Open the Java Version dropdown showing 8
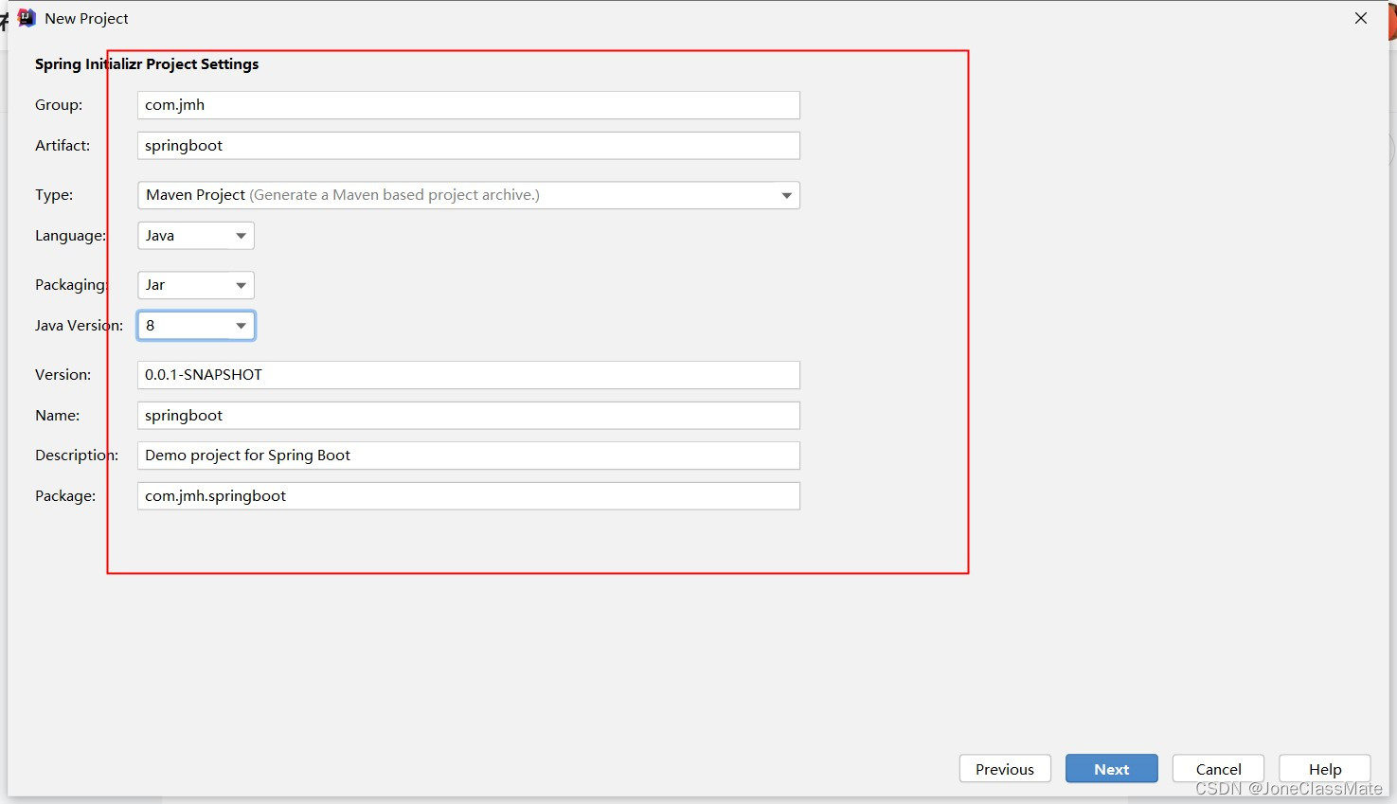The width and height of the screenshot is (1397, 804). (x=196, y=326)
